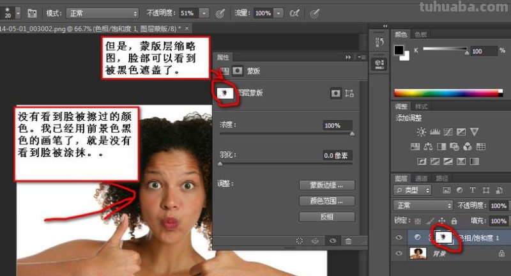Filter layers by pixel layers icon
This screenshot has height=276, width=511.
coord(446,190)
